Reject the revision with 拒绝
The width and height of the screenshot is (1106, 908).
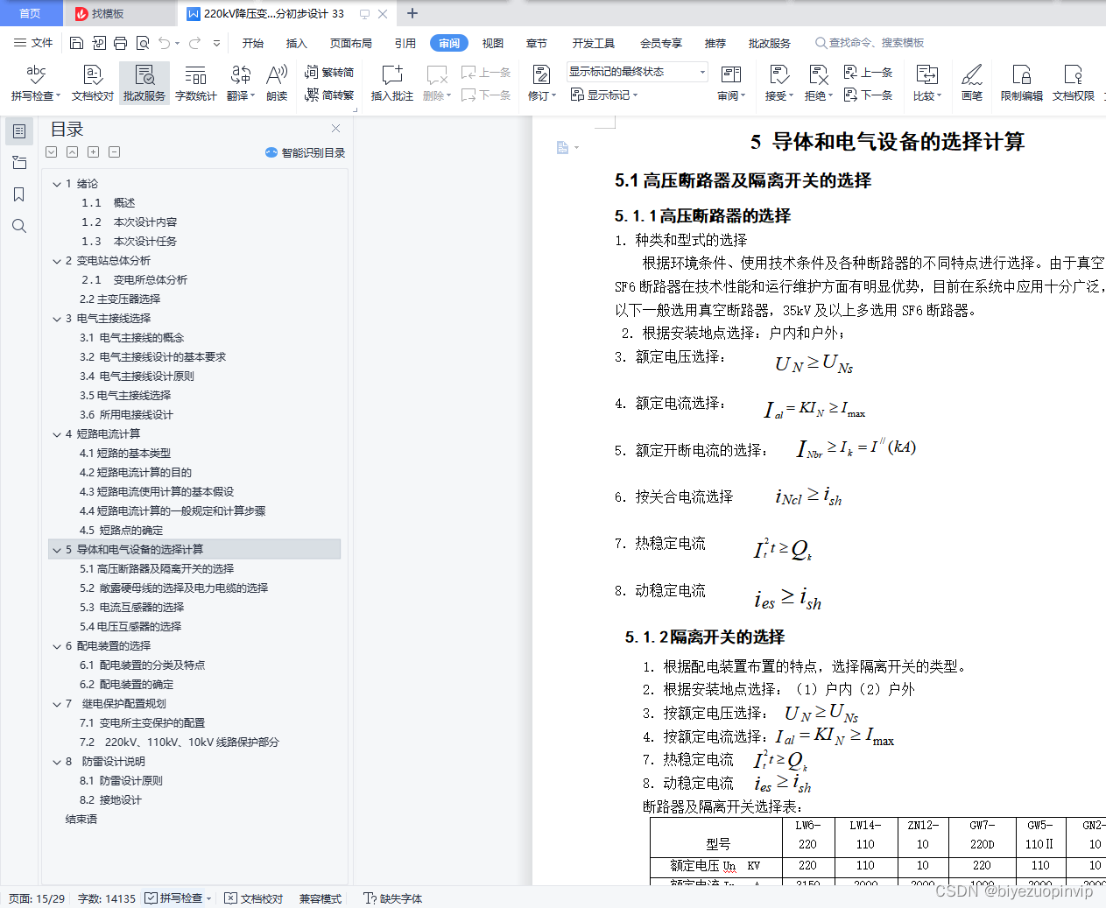point(819,83)
